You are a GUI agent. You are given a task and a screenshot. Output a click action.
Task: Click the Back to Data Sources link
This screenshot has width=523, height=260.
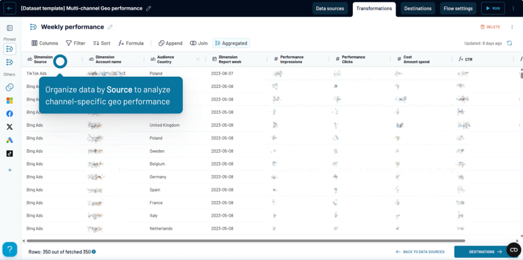coord(420,252)
